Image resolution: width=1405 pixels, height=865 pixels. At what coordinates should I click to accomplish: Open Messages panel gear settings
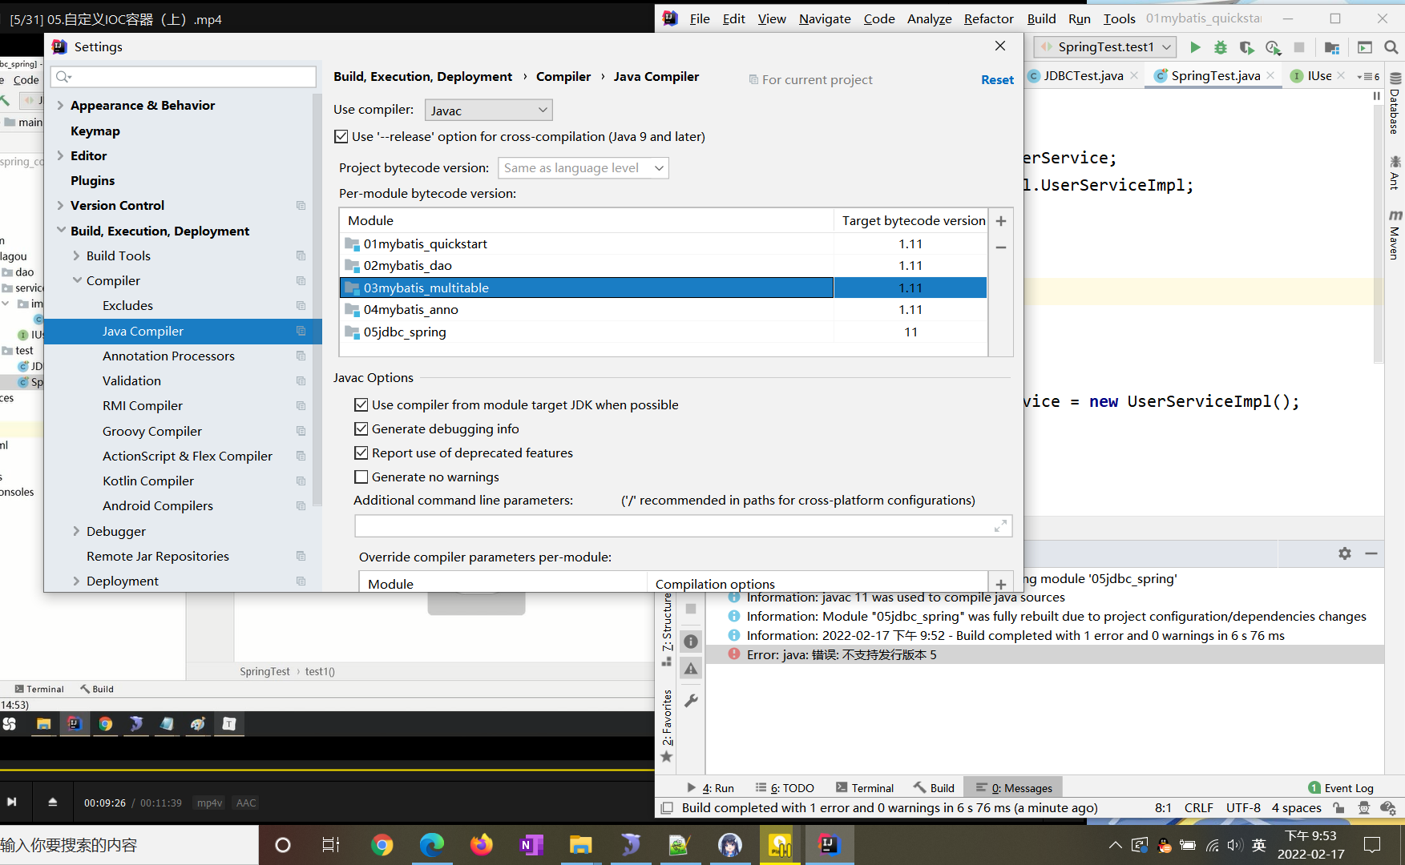click(x=1345, y=553)
